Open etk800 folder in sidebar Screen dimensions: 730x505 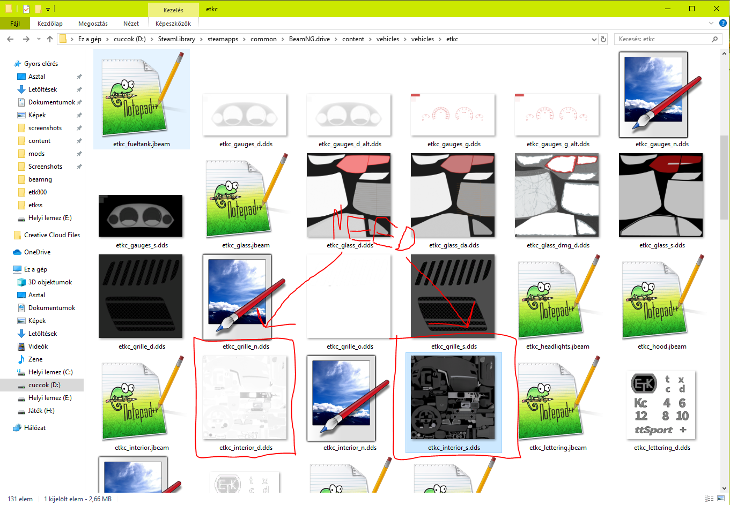point(38,192)
